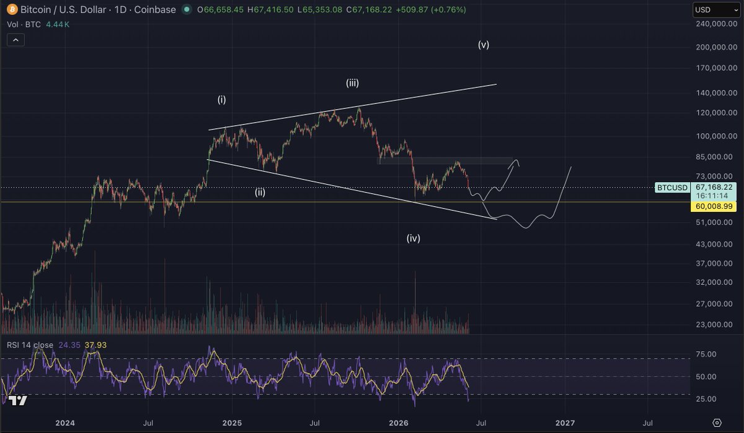Click the +509.87 (+0.76%) change value
This screenshot has width=744, height=433.
[432, 10]
